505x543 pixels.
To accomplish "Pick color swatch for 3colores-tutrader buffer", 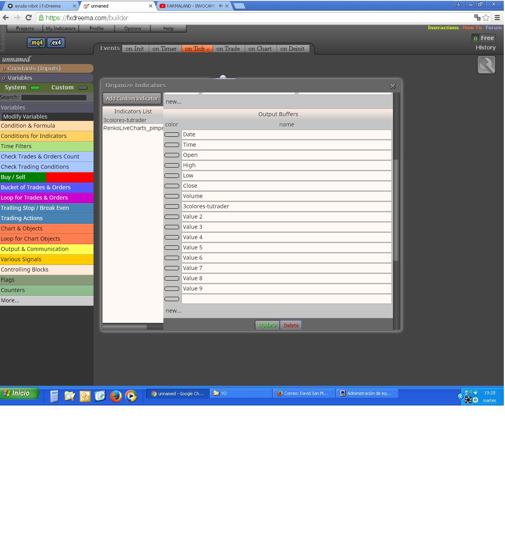I will point(172,207).
